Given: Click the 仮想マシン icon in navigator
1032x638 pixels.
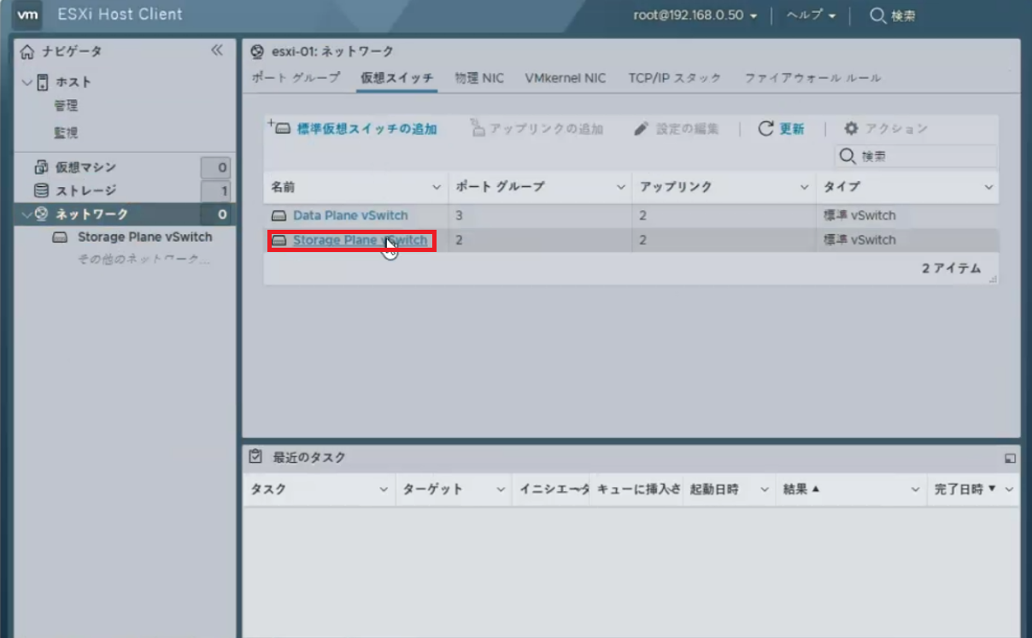Looking at the screenshot, I should click(x=40, y=167).
